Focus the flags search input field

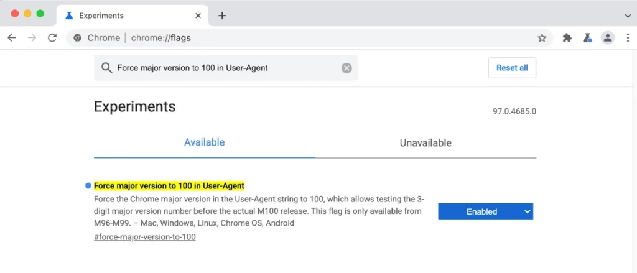click(x=226, y=68)
